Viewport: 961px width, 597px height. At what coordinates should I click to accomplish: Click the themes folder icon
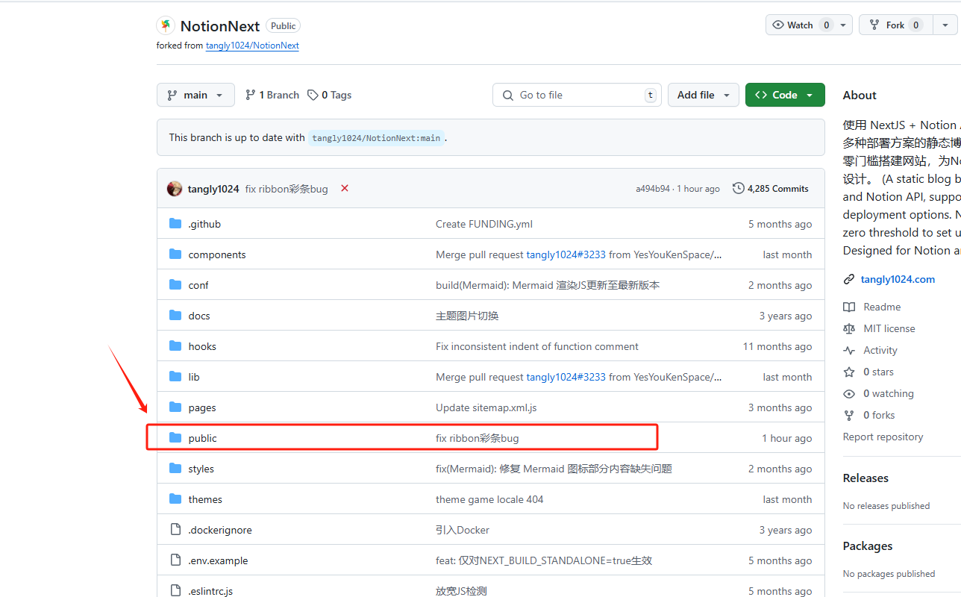pyautogui.click(x=175, y=499)
